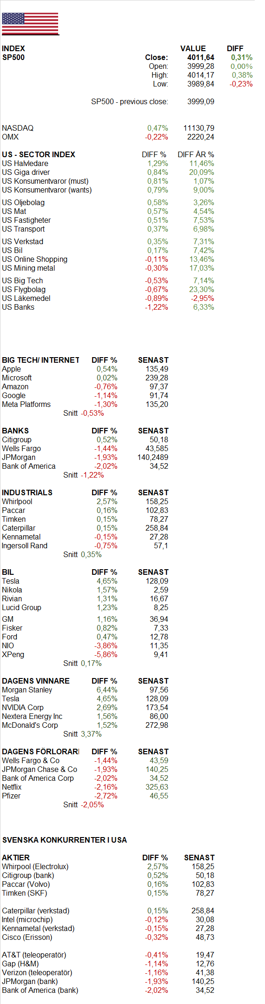Click the NASDAQ index row label
Viewport: 265px width, 1004px height.
click(18, 128)
